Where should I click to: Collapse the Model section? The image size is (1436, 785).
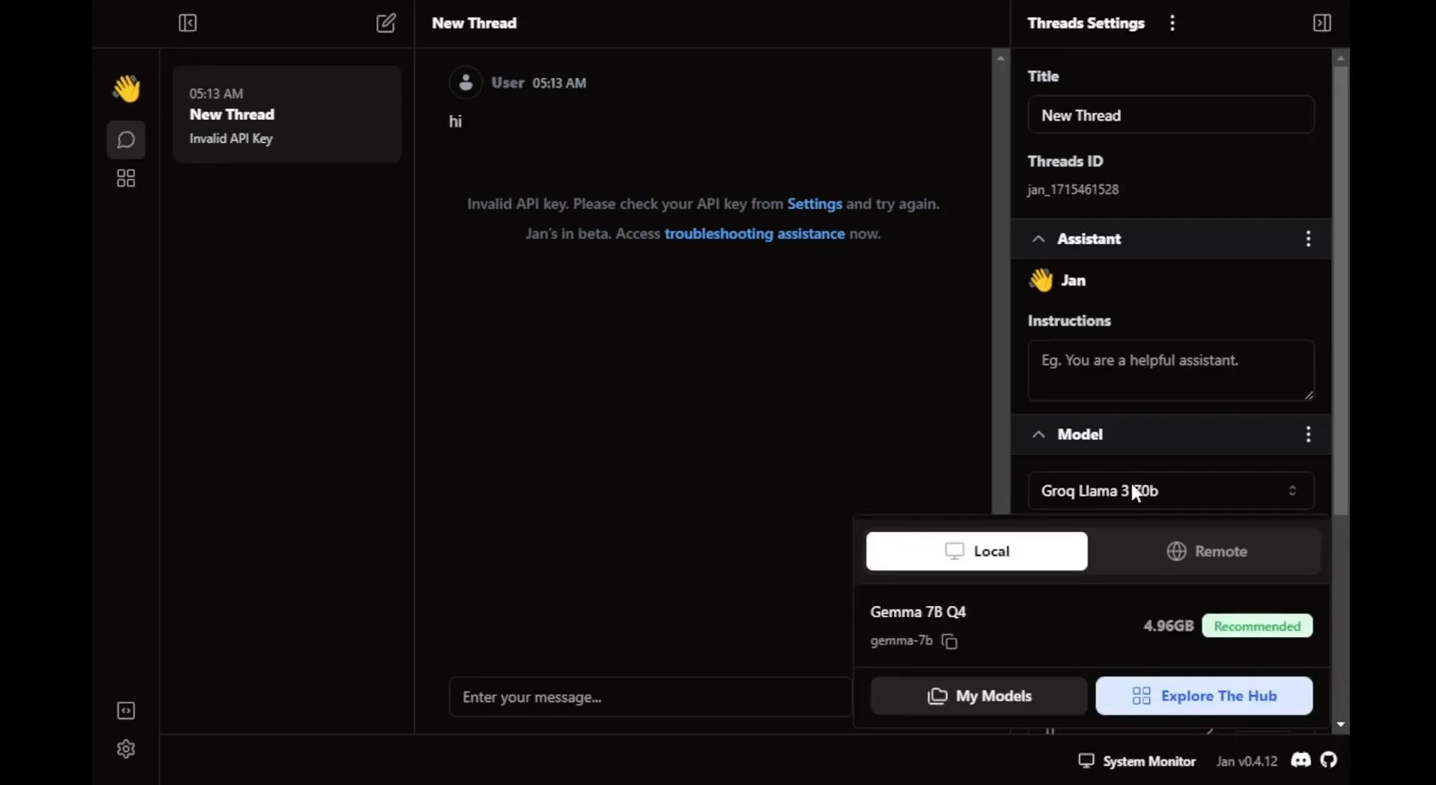(x=1038, y=434)
